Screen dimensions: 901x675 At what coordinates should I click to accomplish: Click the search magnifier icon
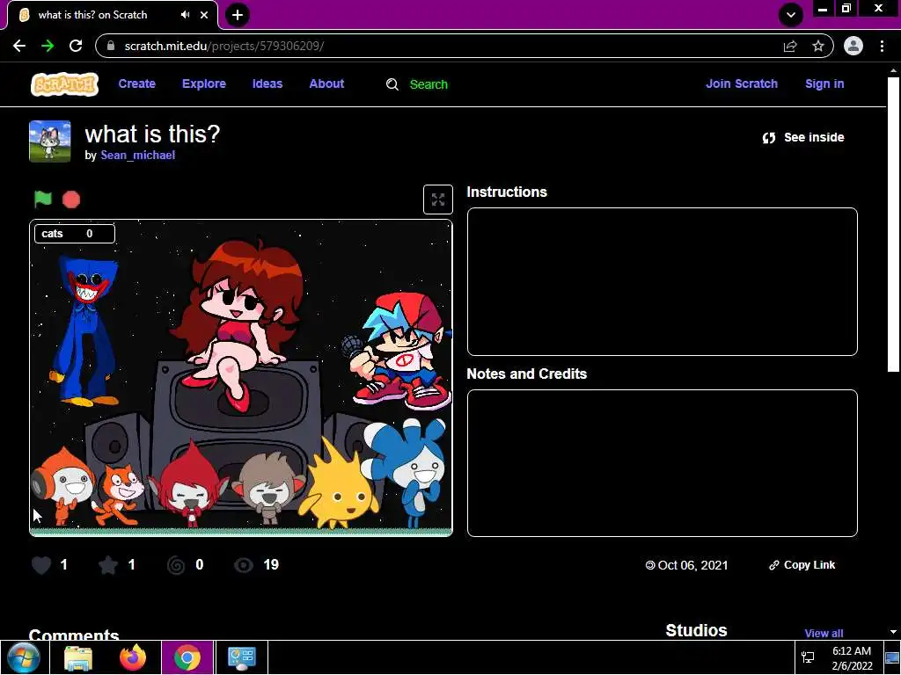[x=392, y=84]
